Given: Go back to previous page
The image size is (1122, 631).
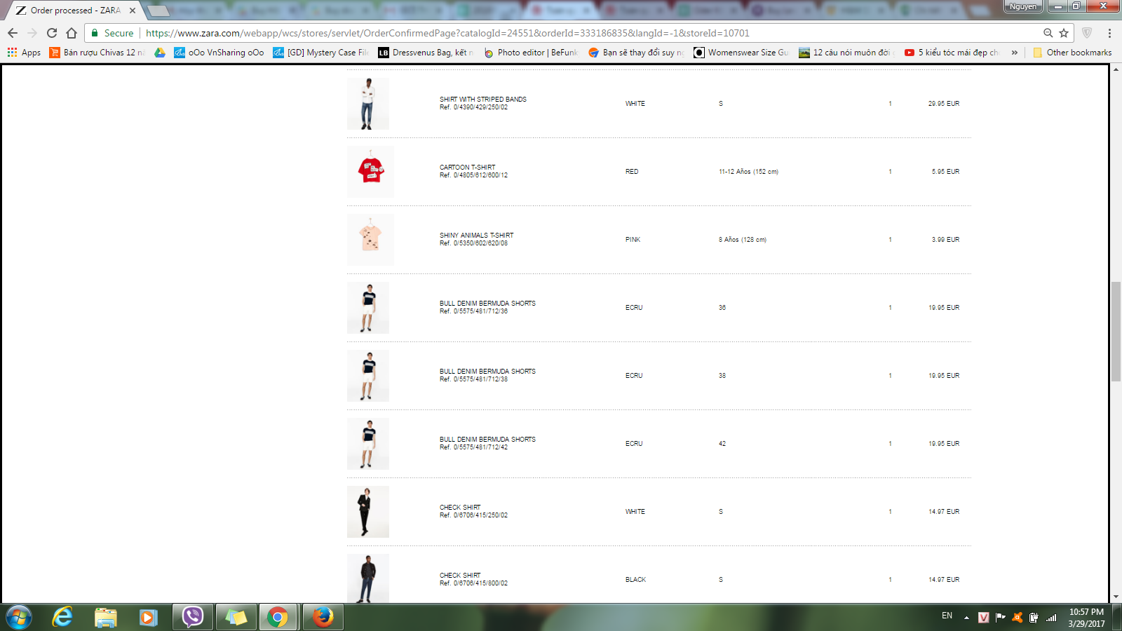Looking at the screenshot, I should click(x=13, y=33).
